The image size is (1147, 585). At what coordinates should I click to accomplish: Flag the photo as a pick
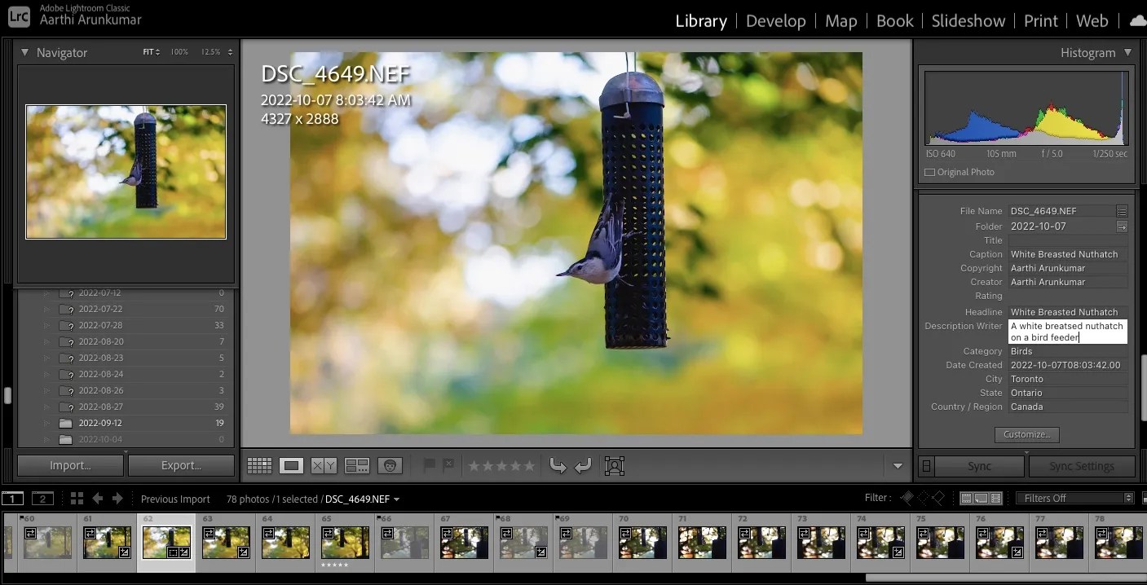[430, 465]
